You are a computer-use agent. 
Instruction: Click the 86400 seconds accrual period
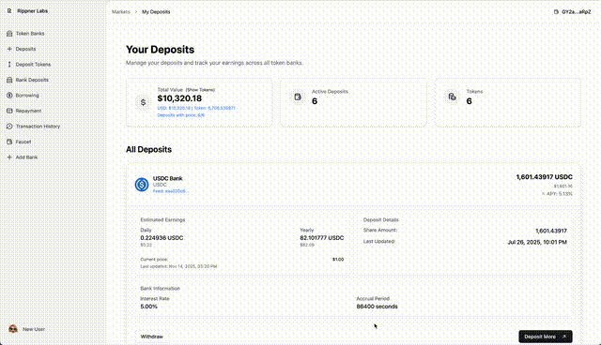pyautogui.click(x=377, y=307)
